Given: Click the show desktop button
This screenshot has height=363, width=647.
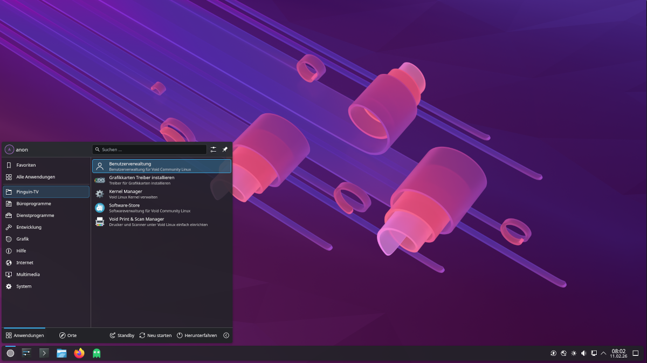Looking at the screenshot, I should pyautogui.click(x=635, y=353).
